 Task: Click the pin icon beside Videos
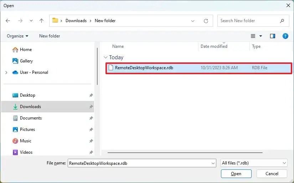(91, 152)
